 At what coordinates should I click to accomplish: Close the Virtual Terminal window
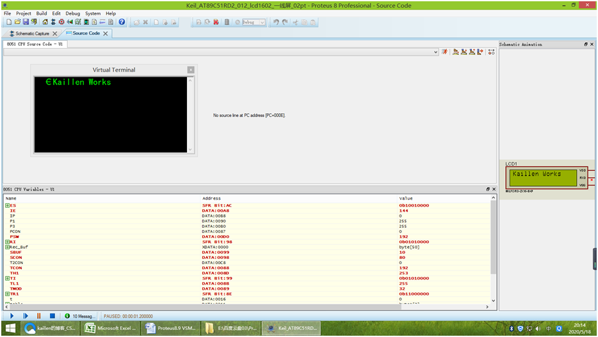pos(191,70)
